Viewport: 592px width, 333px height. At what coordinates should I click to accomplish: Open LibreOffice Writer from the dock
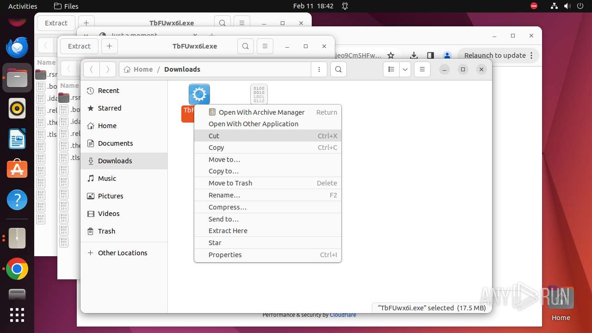tap(17, 139)
